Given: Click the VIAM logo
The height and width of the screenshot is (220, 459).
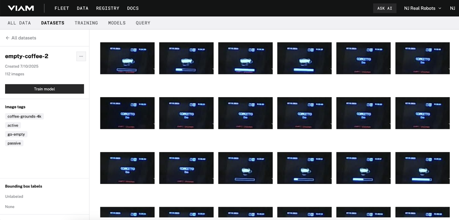Looking at the screenshot, I should click(x=21, y=8).
